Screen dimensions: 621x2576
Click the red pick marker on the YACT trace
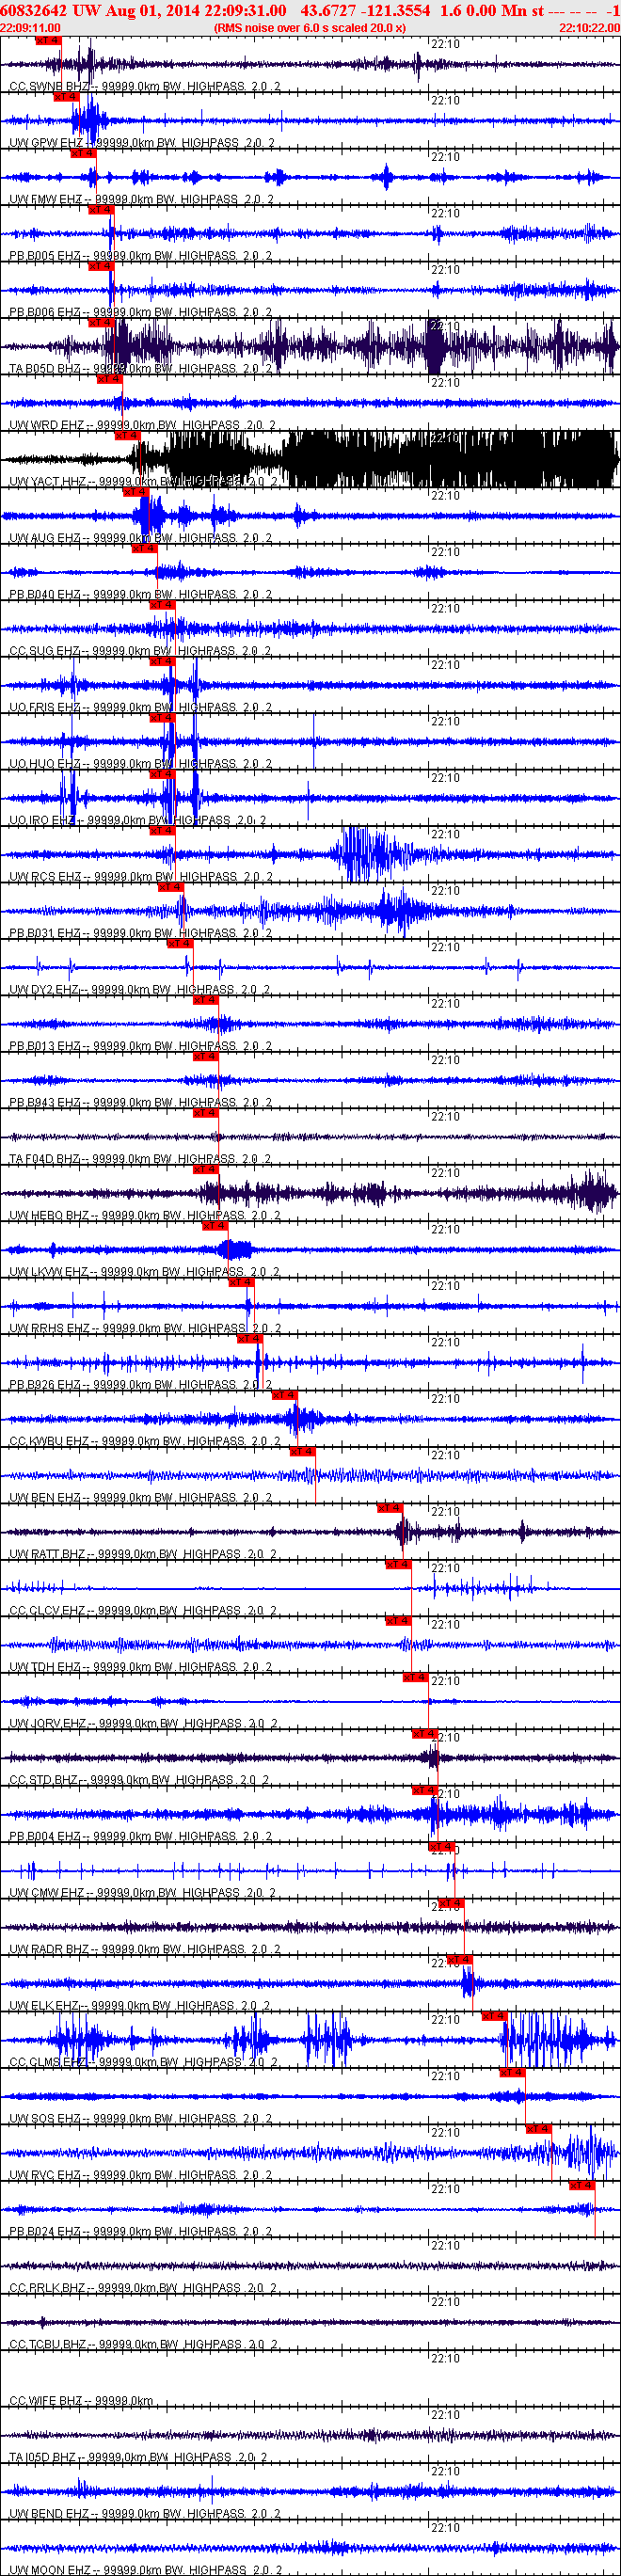click(127, 436)
